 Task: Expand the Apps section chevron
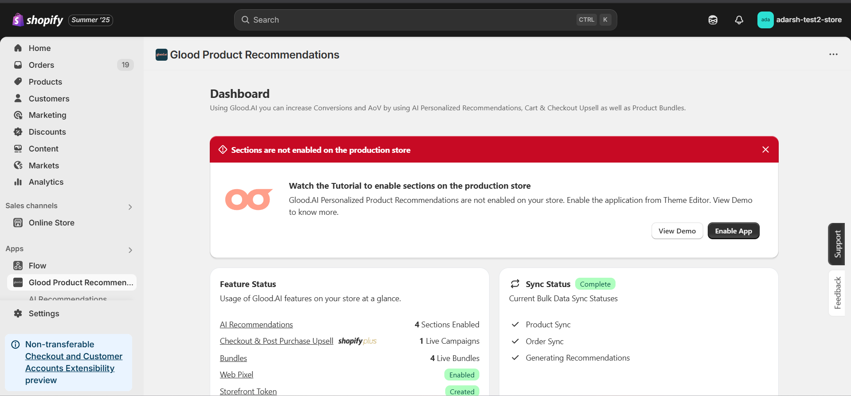130,250
